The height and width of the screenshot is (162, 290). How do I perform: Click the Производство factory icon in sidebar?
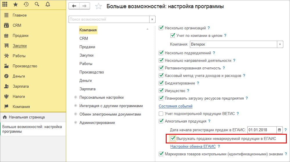[x=6, y=66]
